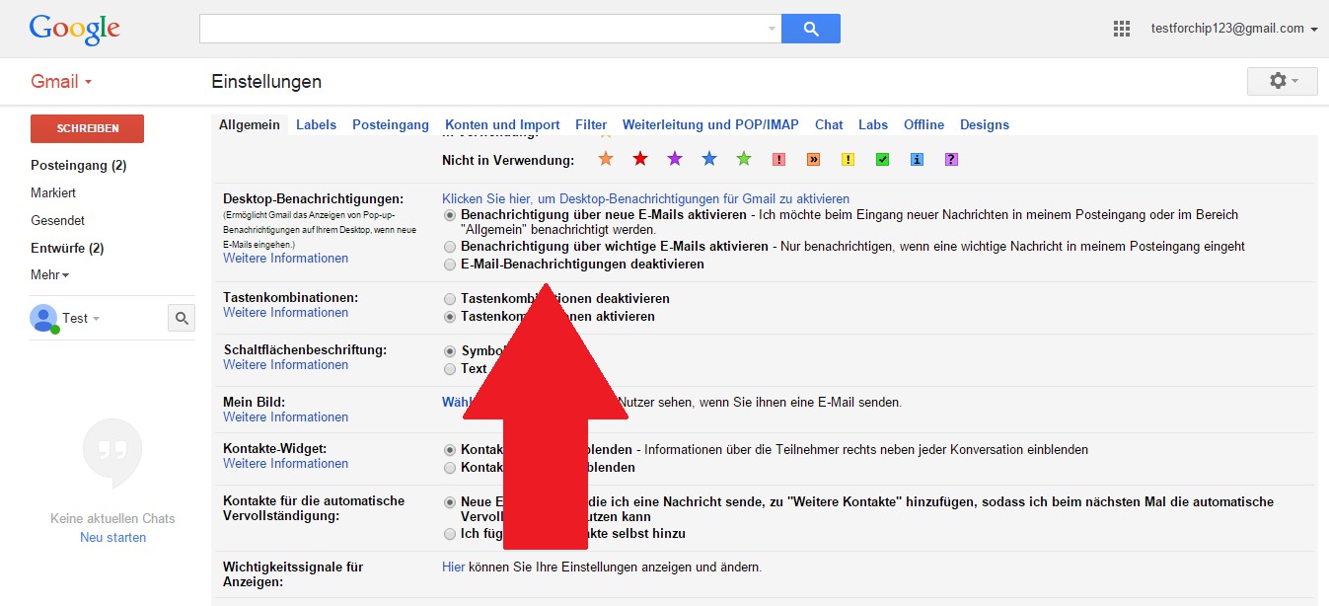Expand the Mehr label list
The image size is (1329, 606).
coord(49,275)
